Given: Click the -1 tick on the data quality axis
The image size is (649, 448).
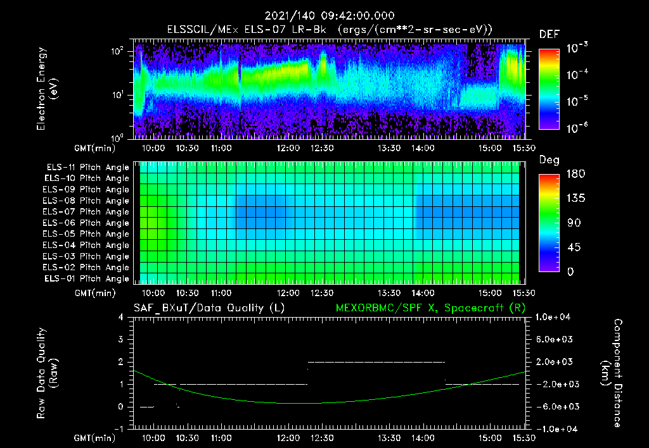Looking at the screenshot, I should click(119, 429).
